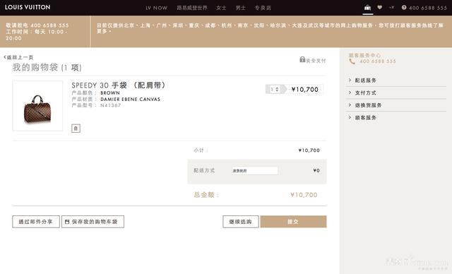
Task: Open the 男士 menu in top navigation
Action: 241,8
